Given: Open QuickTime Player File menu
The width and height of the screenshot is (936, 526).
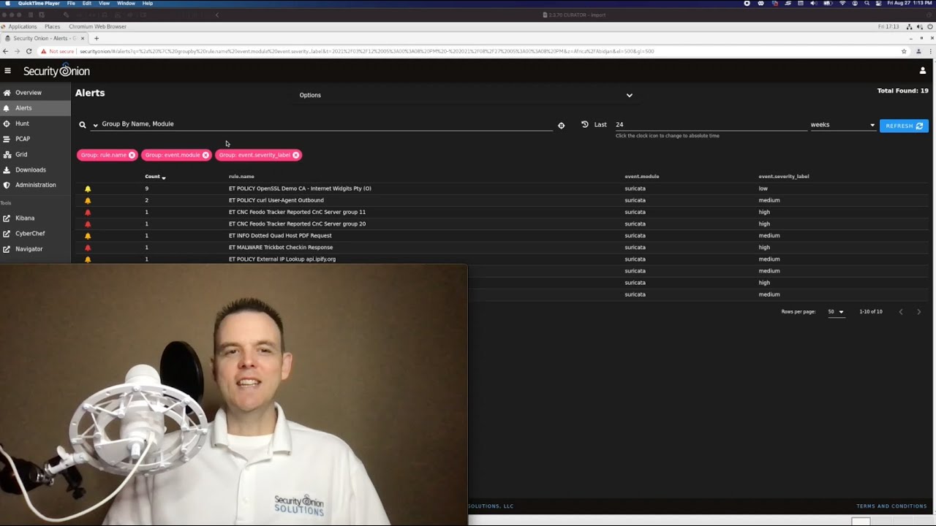Looking at the screenshot, I should 71,3.
